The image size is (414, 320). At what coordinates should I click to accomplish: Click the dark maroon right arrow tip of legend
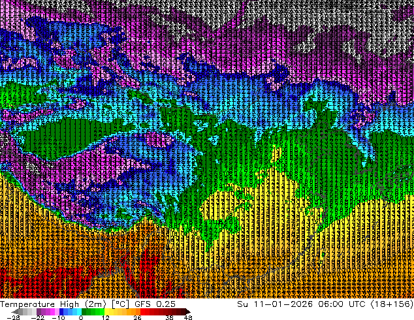[x=188, y=312]
